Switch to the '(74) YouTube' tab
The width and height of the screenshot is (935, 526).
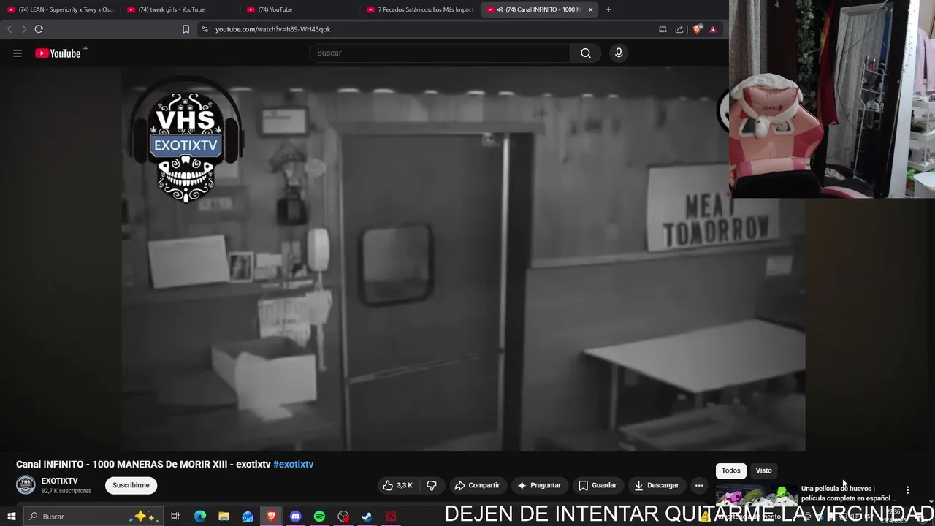299,9
